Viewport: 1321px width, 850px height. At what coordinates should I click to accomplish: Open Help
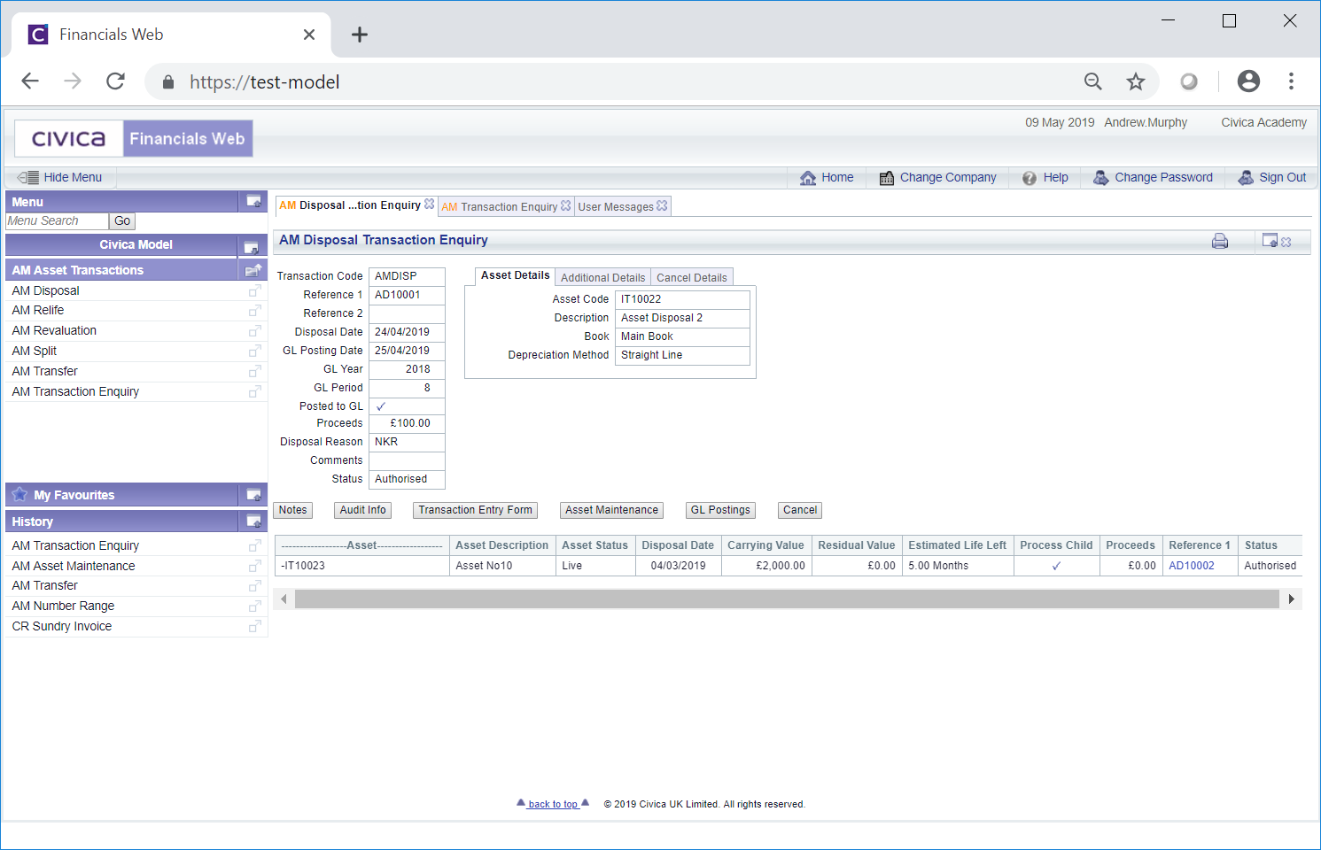point(1045,177)
